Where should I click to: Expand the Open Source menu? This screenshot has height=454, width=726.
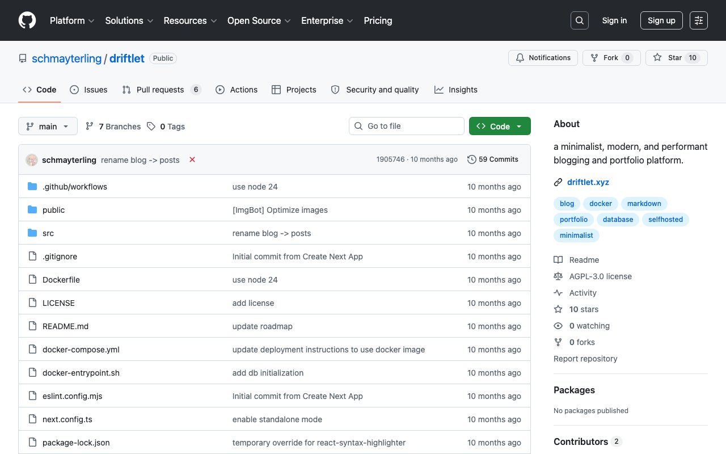259,20
